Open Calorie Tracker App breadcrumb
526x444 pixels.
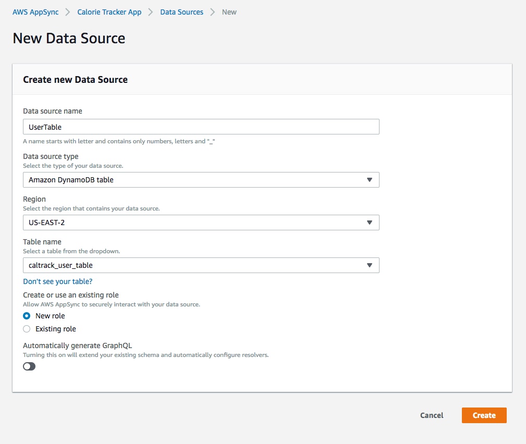(109, 12)
